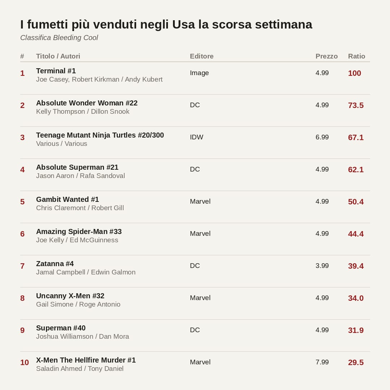Click the Absolute Superman #21 title
Image resolution: width=390 pixels, height=390 pixels.
(x=77, y=167)
